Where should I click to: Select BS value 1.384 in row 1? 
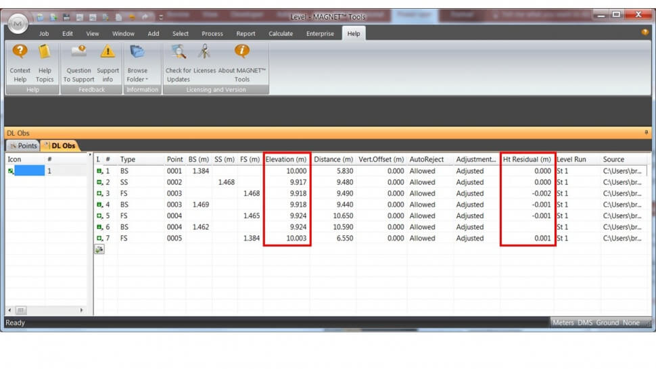[x=201, y=171]
